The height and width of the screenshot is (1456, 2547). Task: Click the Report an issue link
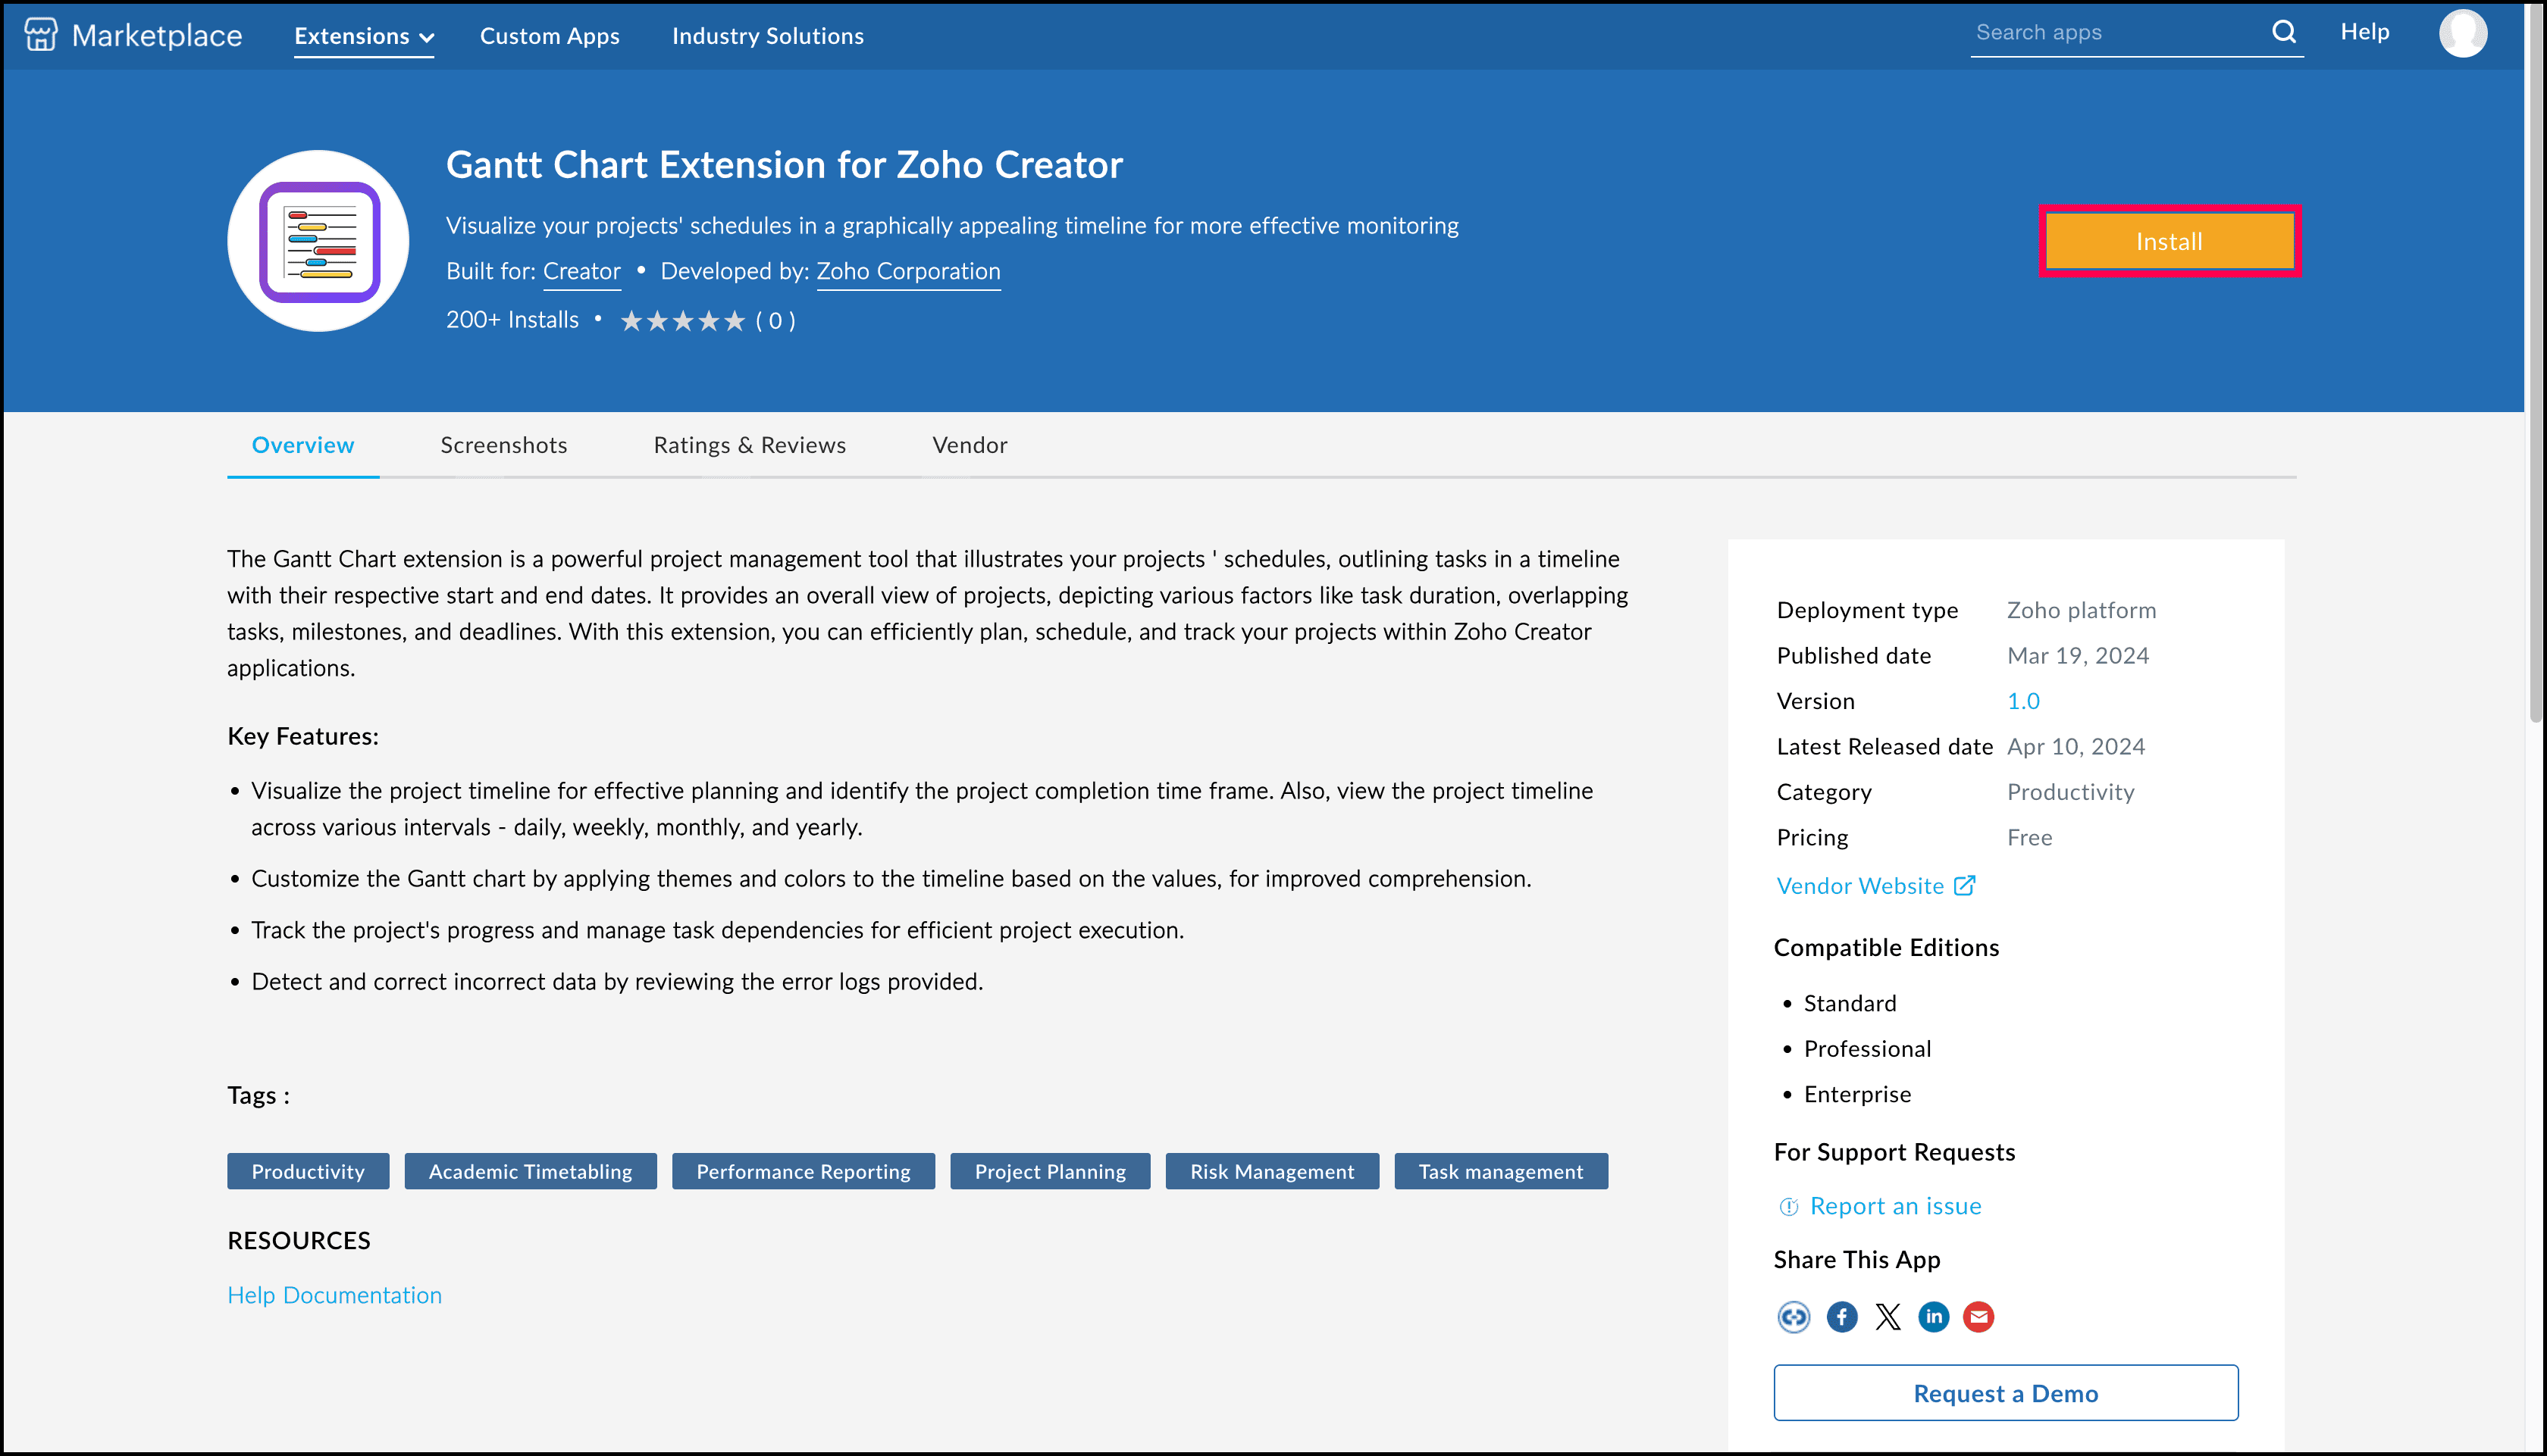coord(1896,1206)
